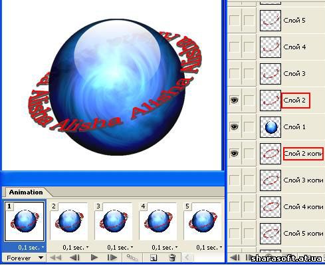
Task: Hide the Слой 2 layer
Action: pos(235,100)
